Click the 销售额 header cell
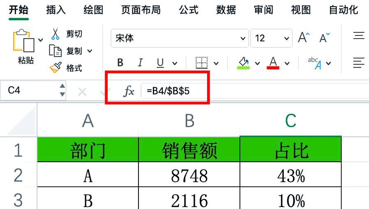The width and height of the screenshot is (369, 209). coord(189,150)
